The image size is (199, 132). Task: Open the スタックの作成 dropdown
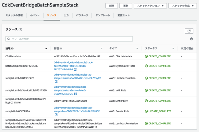[x=183, y=6]
